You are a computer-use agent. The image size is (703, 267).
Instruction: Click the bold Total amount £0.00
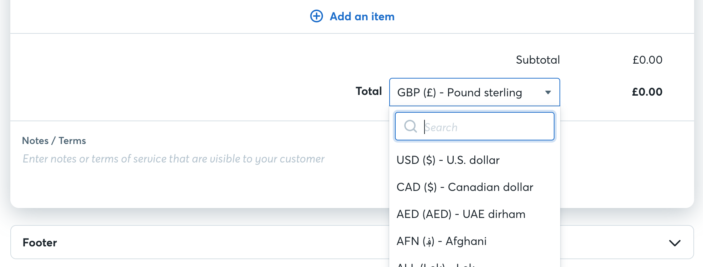pyautogui.click(x=647, y=92)
